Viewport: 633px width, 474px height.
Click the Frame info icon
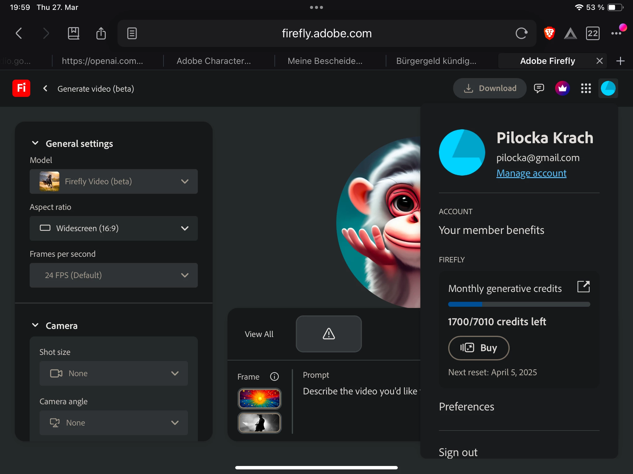[x=274, y=376]
